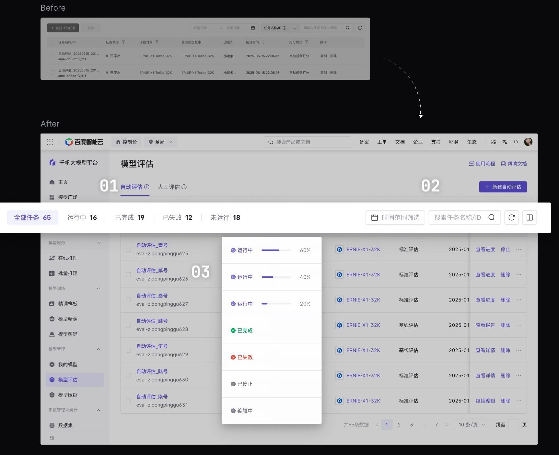This screenshot has height=455, width=559.
Task: Open the notification bell
Action: click(516, 142)
